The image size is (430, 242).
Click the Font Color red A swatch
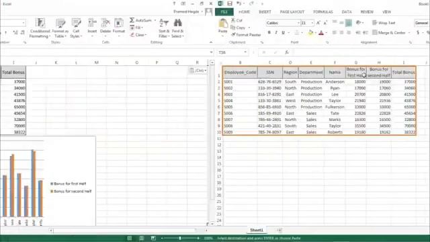tap(321, 33)
